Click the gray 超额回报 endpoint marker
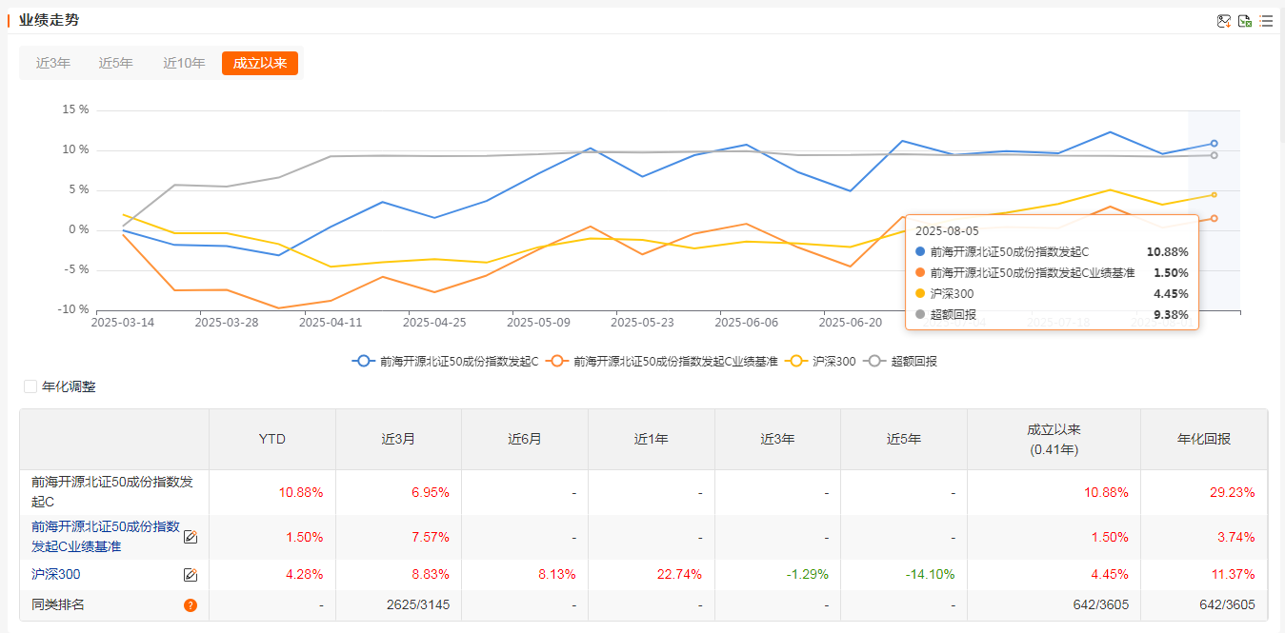This screenshot has width=1285, height=633. (1214, 155)
